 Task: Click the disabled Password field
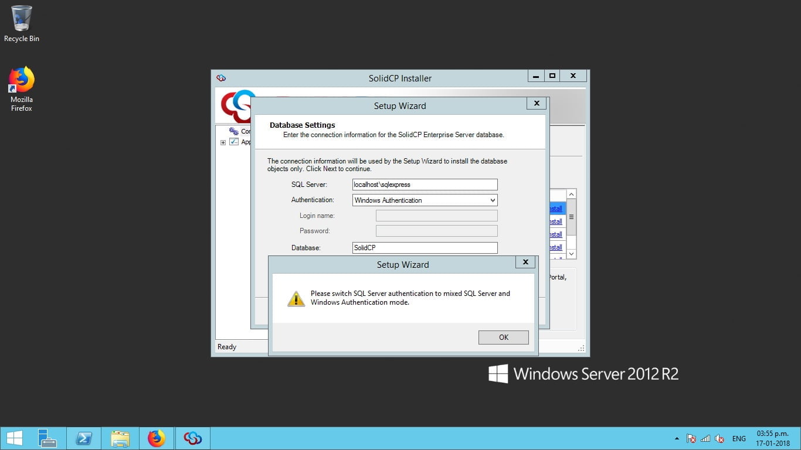(x=437, y=231)
